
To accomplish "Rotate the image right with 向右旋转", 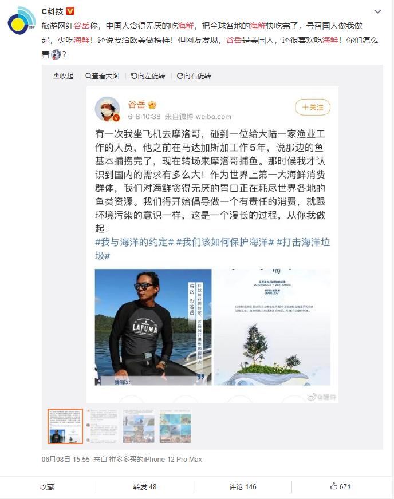I will pos(194,76).
